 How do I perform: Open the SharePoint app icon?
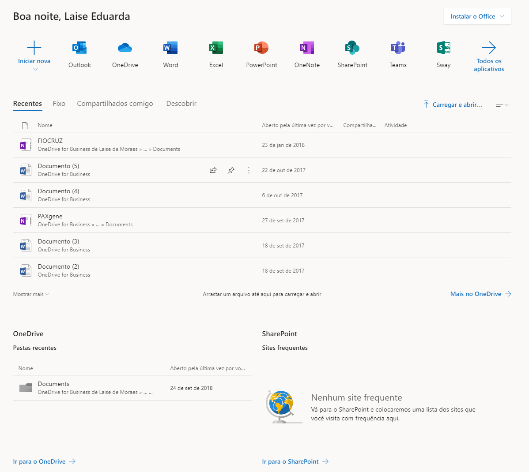[352, 48]
